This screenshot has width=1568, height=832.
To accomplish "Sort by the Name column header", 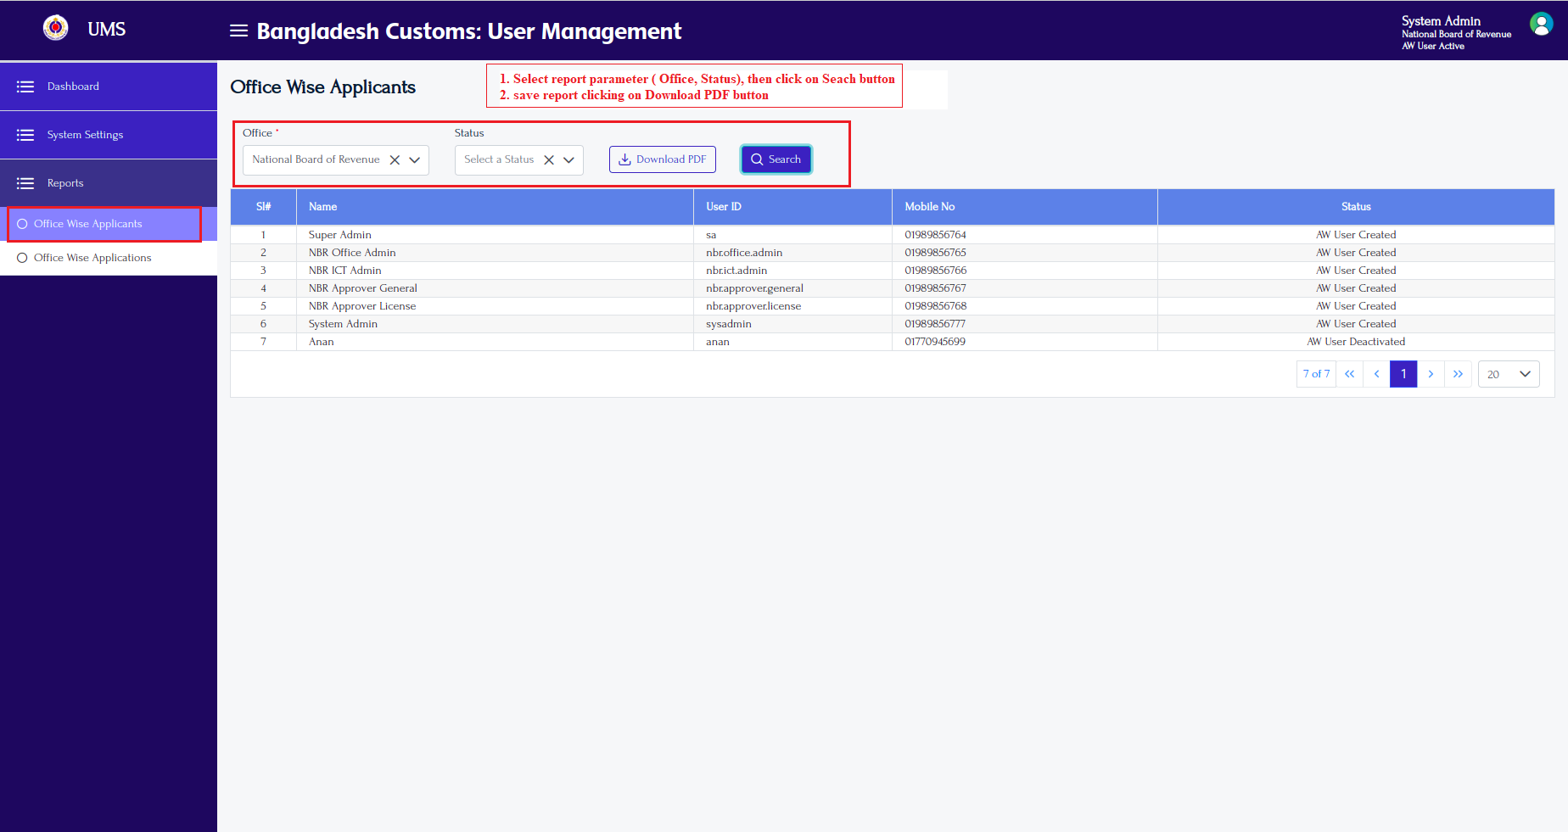I will point(495,207).
